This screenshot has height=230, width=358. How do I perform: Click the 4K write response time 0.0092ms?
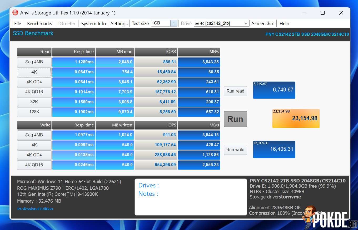pyautogui.click(x=74, y=145)
